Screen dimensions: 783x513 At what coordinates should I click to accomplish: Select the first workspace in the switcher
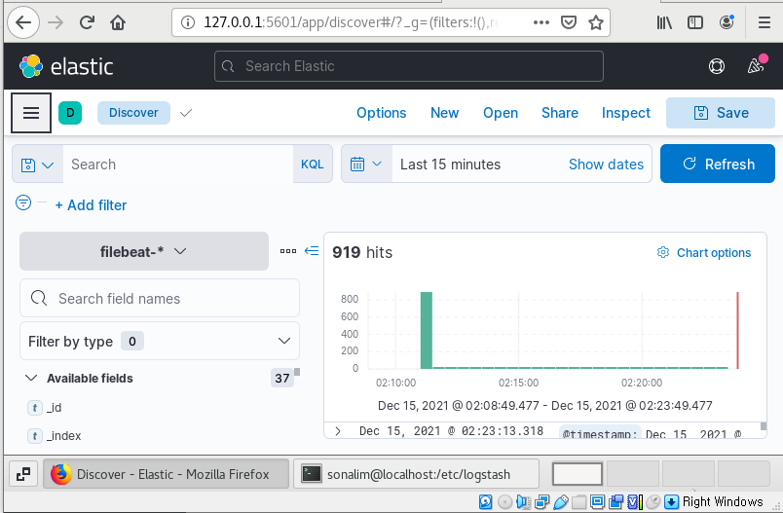tap(578, 474)
